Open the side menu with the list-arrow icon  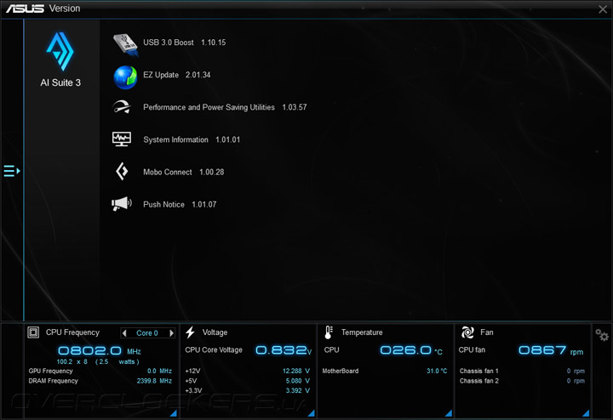12,171
